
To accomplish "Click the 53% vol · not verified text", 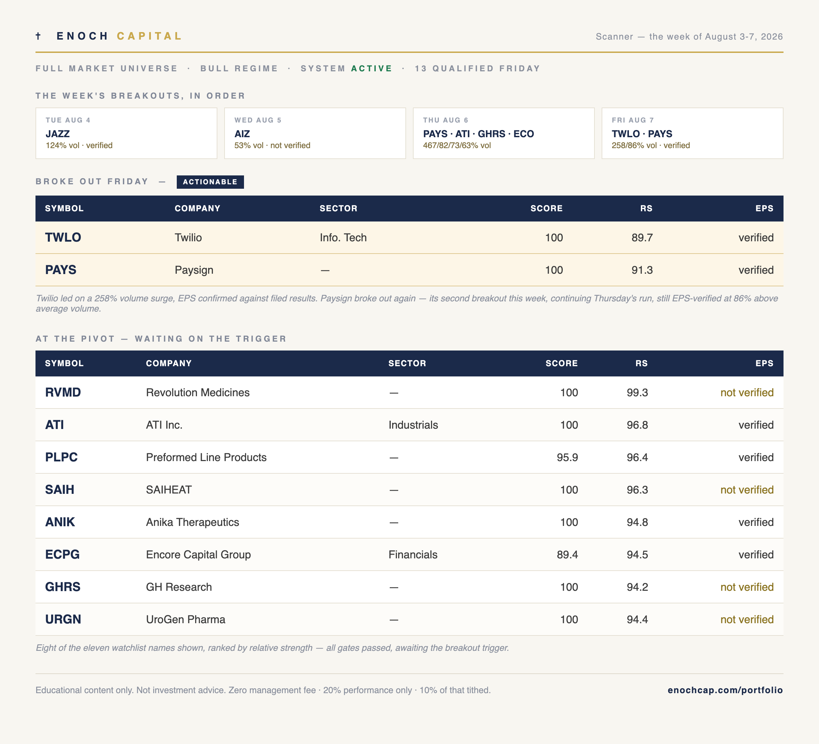I will [x=272, y=145].
